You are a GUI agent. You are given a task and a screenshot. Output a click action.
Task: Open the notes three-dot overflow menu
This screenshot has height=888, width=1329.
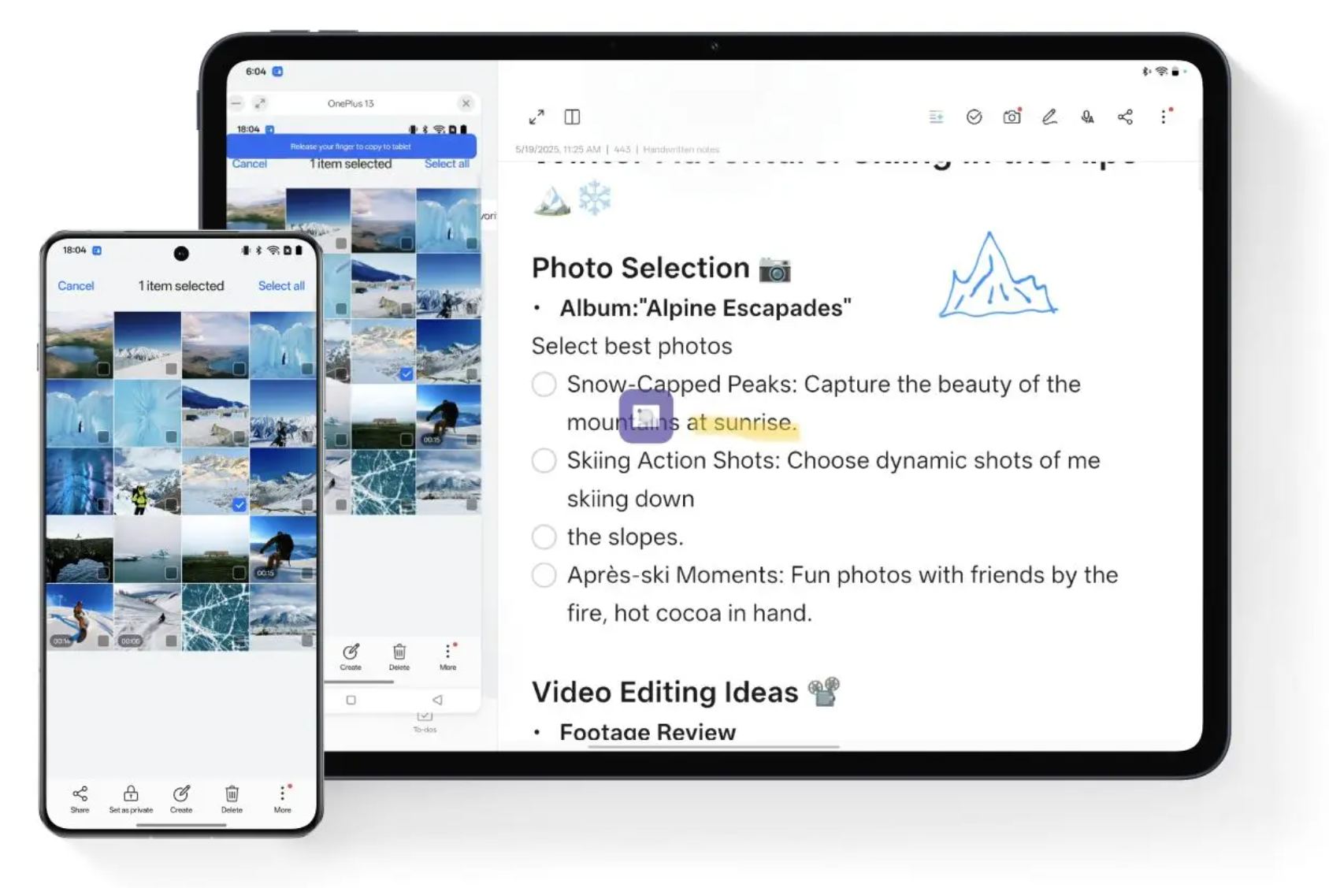pos(1164,117)
